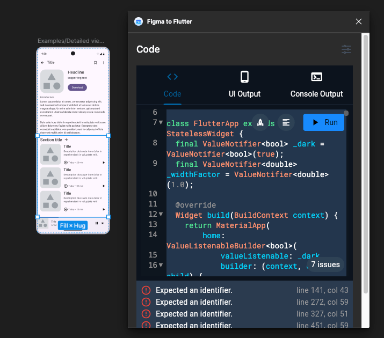Screen dimensions: 384x338
Task: Run the Flutter code
Action: tap(323, 122)
